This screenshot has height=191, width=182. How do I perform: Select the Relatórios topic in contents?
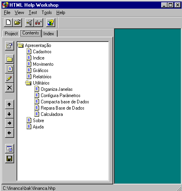[x=42, y=77]
